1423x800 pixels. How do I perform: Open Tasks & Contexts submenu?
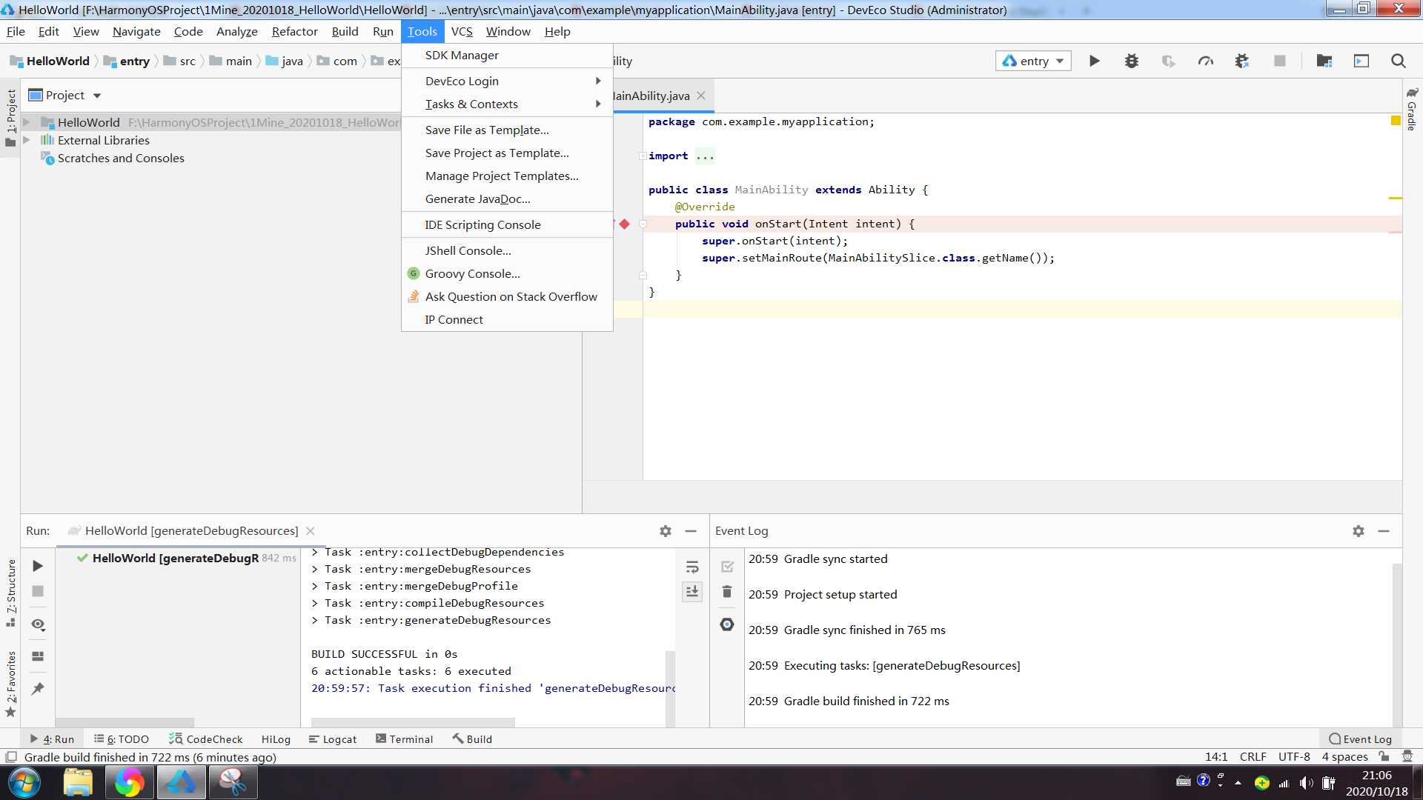(x=507, y=104)
